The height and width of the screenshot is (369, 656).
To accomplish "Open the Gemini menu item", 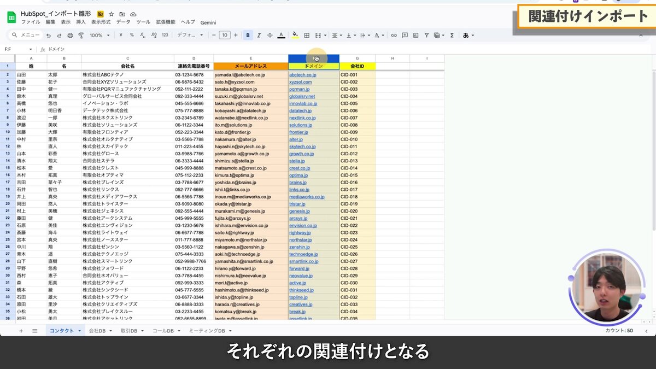I will 208,22.
